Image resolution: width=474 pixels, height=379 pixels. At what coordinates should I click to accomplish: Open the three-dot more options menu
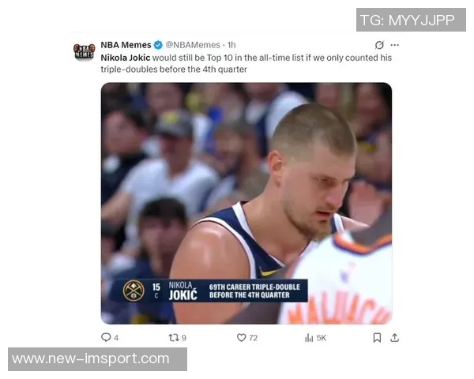(395, 45)
